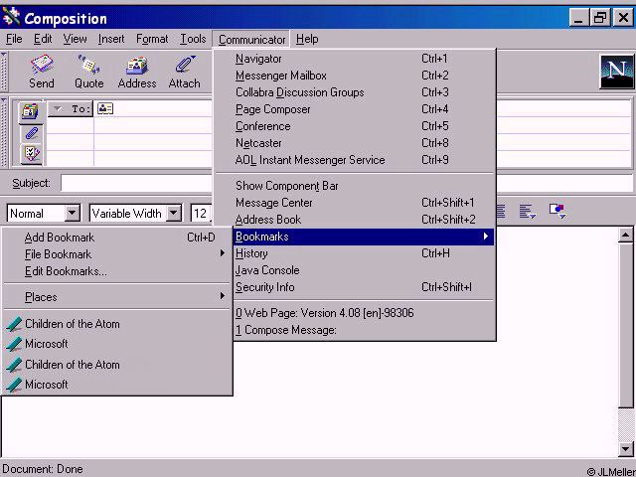
Task: Click the Document: Done status text
Action: point(43,469)
